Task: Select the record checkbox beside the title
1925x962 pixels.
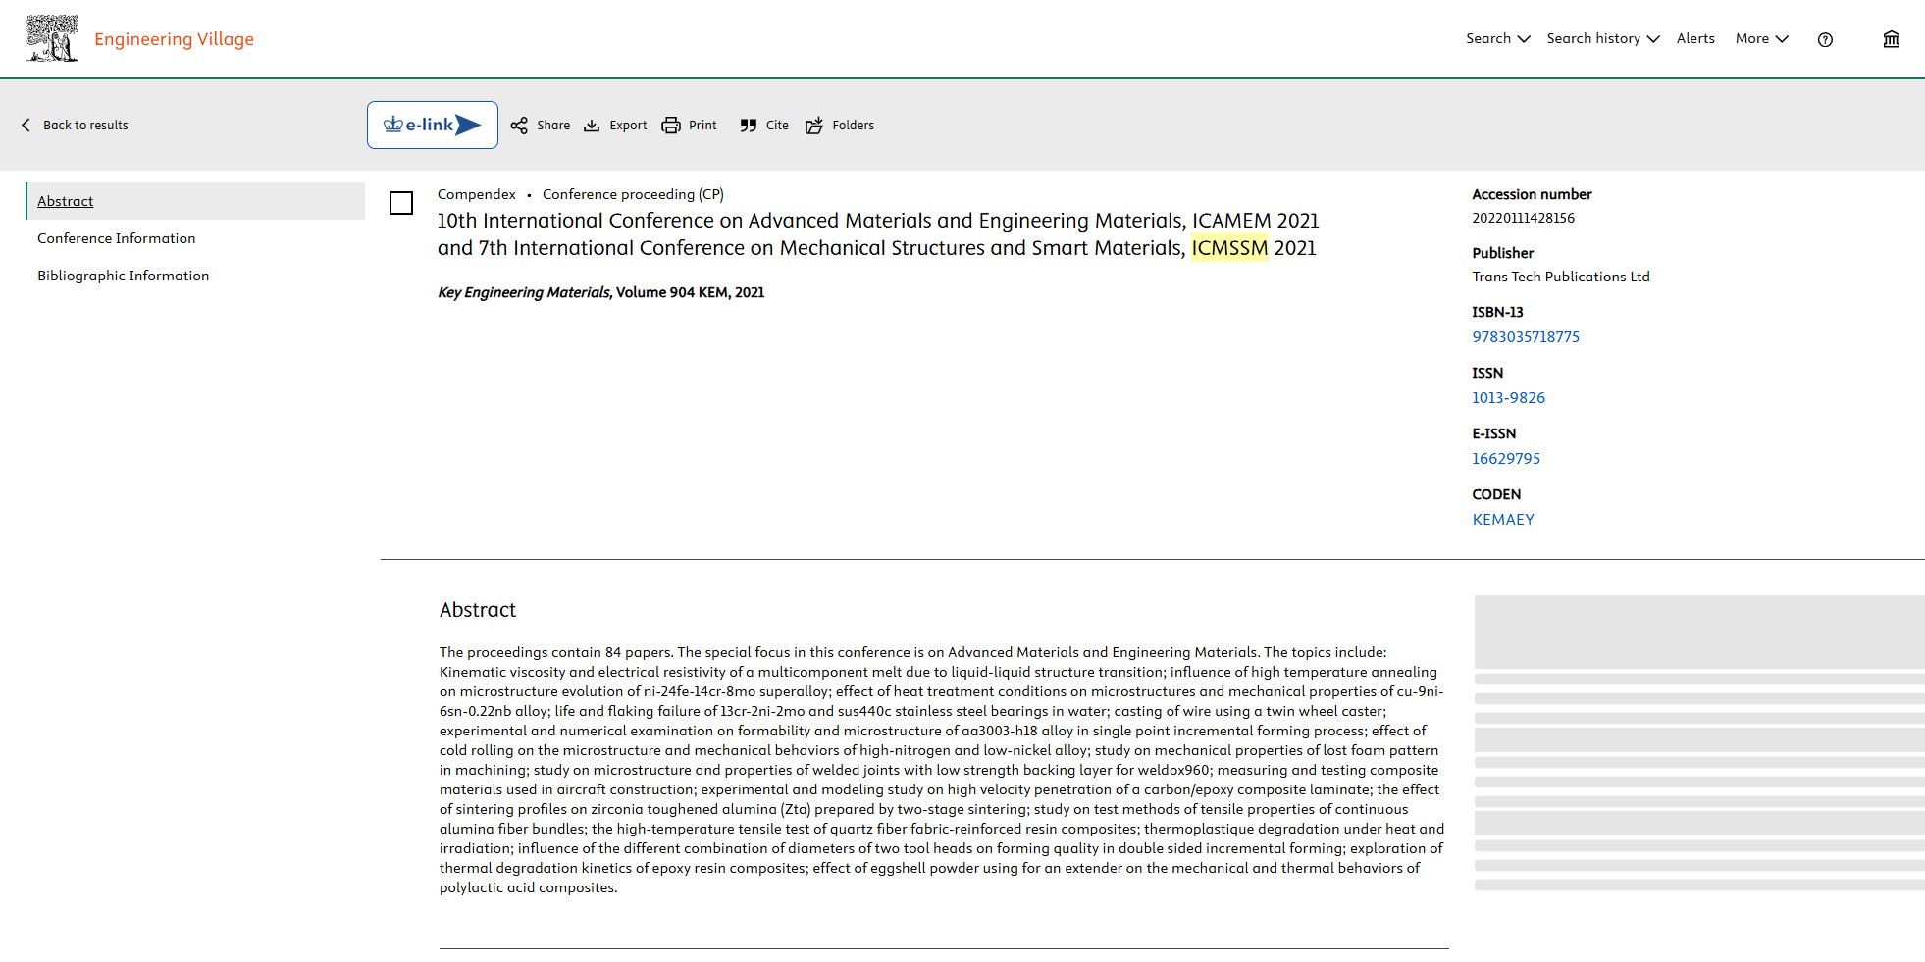Action: tap(401, 203)
